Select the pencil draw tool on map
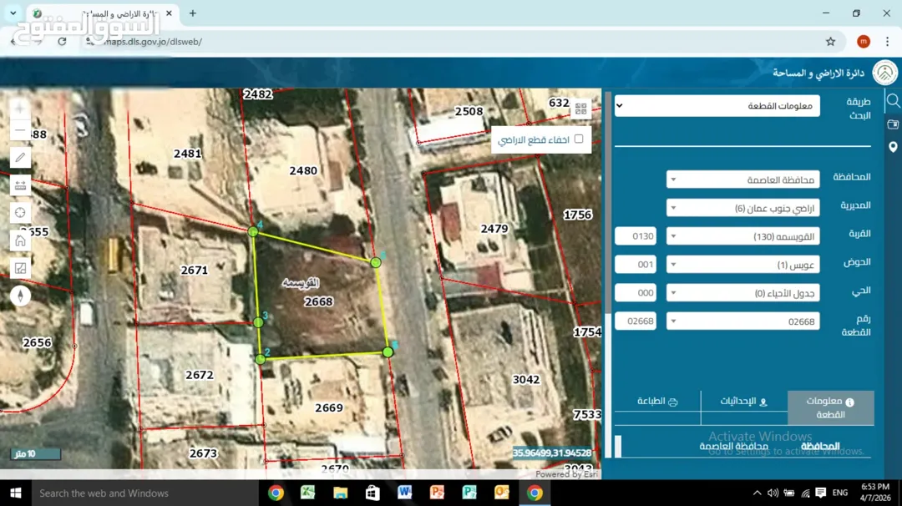Image resolution: width=902 pixels, height=506 pixels. pyautogui.click(x=20, y=158)
